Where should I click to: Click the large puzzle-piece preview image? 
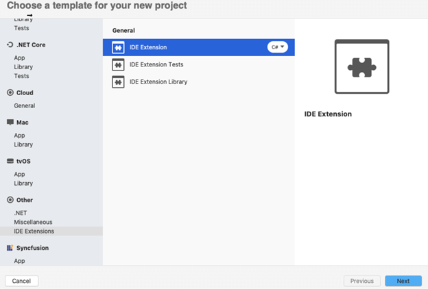[361, 66]
